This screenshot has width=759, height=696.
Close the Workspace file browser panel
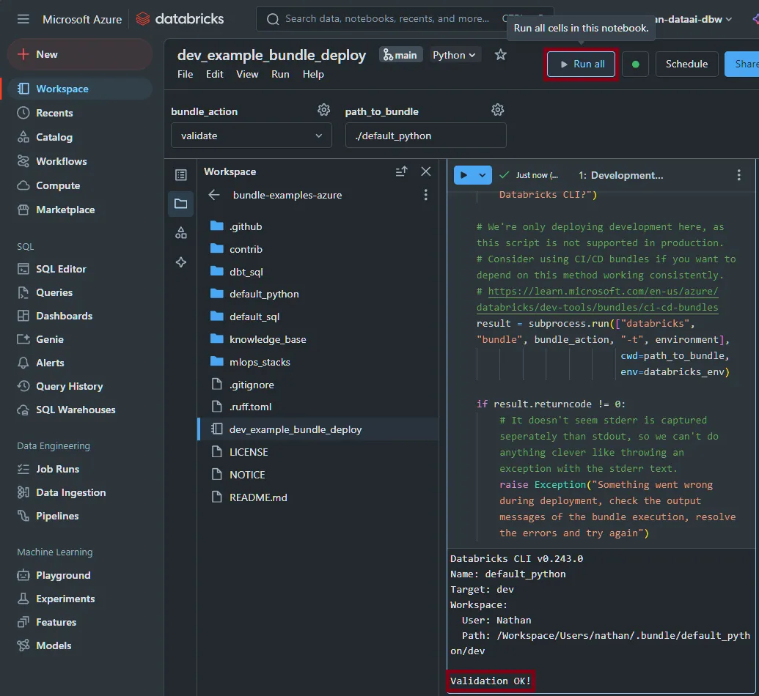click(425, 171)
